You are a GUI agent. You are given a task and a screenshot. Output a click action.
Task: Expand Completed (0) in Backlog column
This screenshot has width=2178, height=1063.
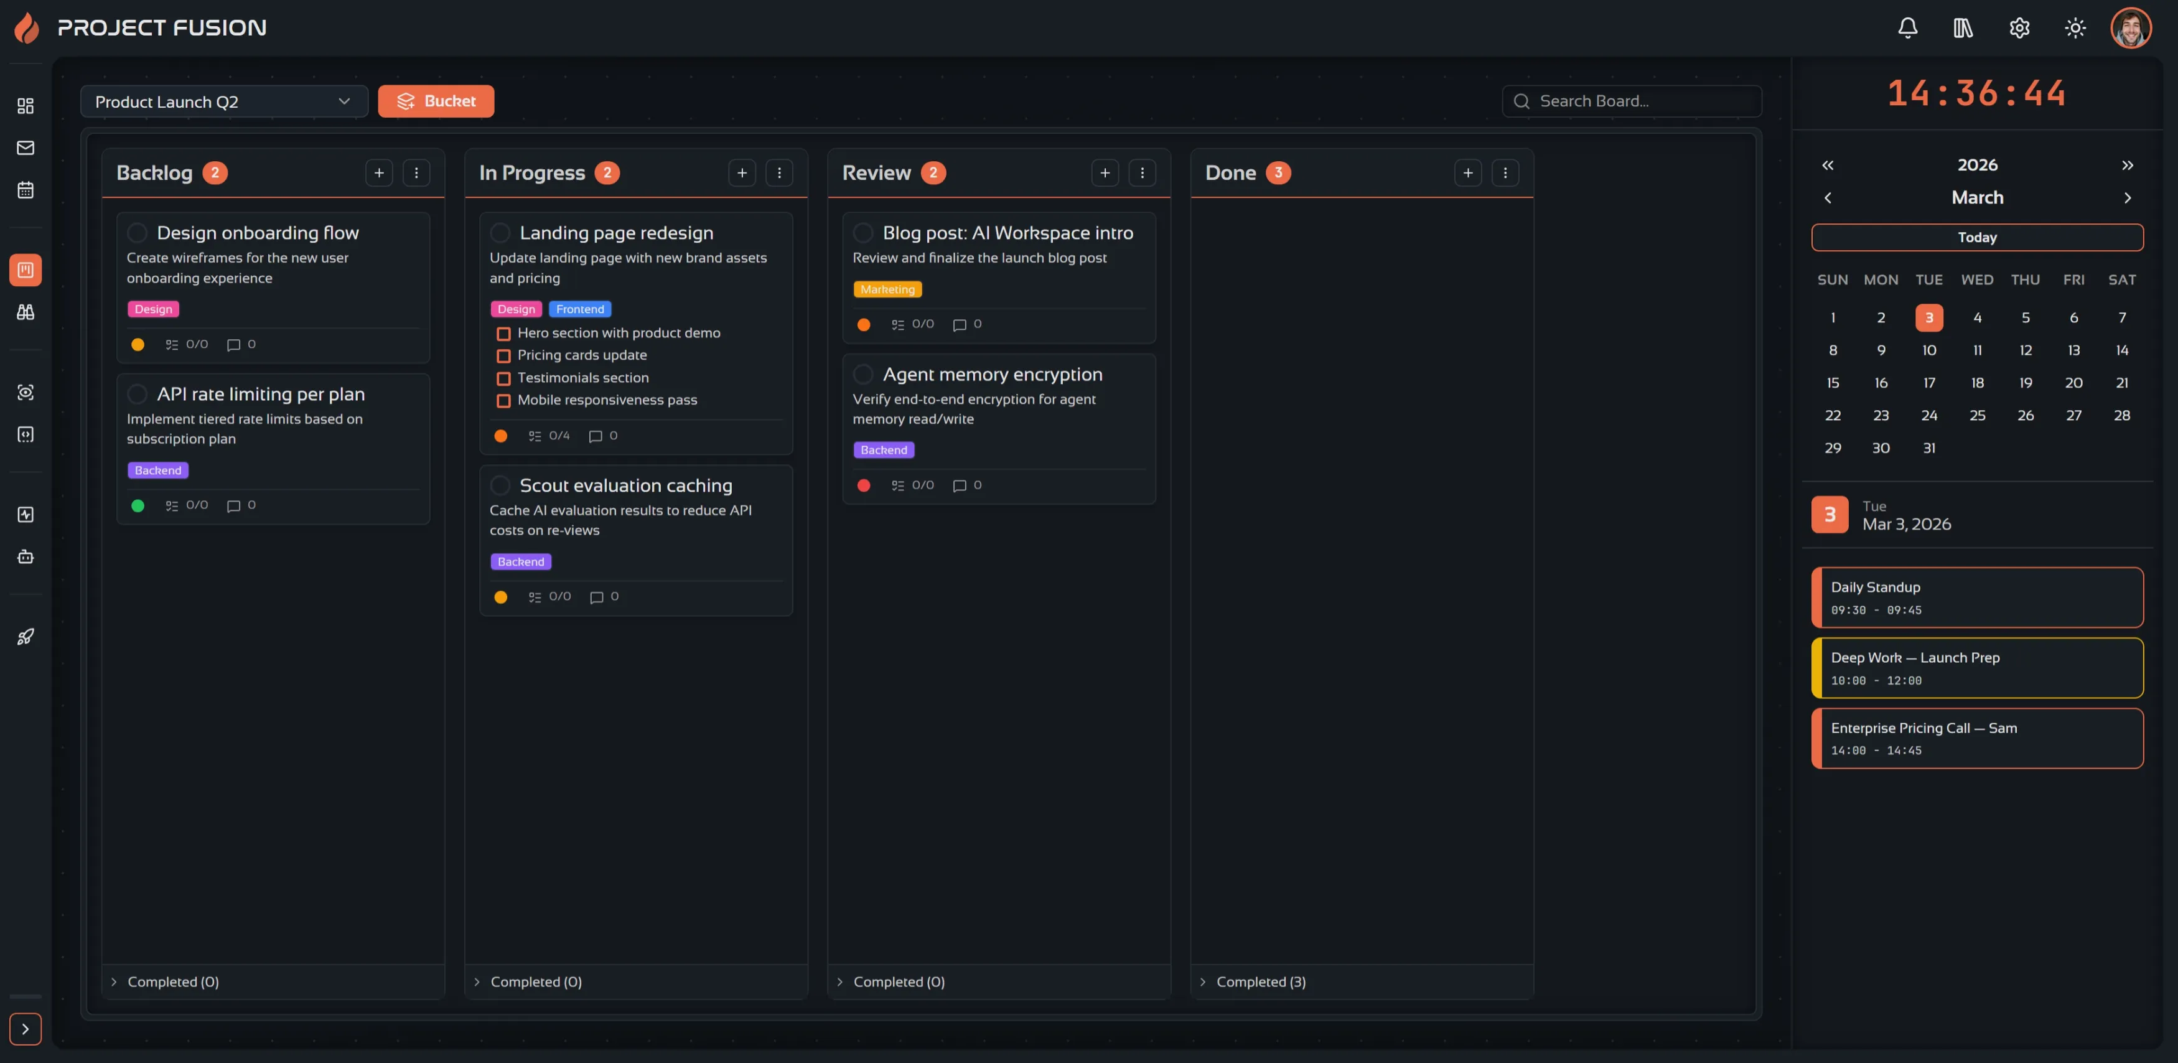pos(273,982)
